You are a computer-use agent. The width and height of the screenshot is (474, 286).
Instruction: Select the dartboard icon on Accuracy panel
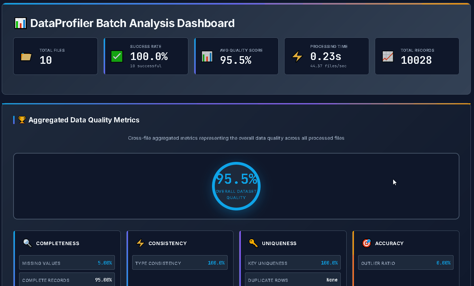point(366,243)
